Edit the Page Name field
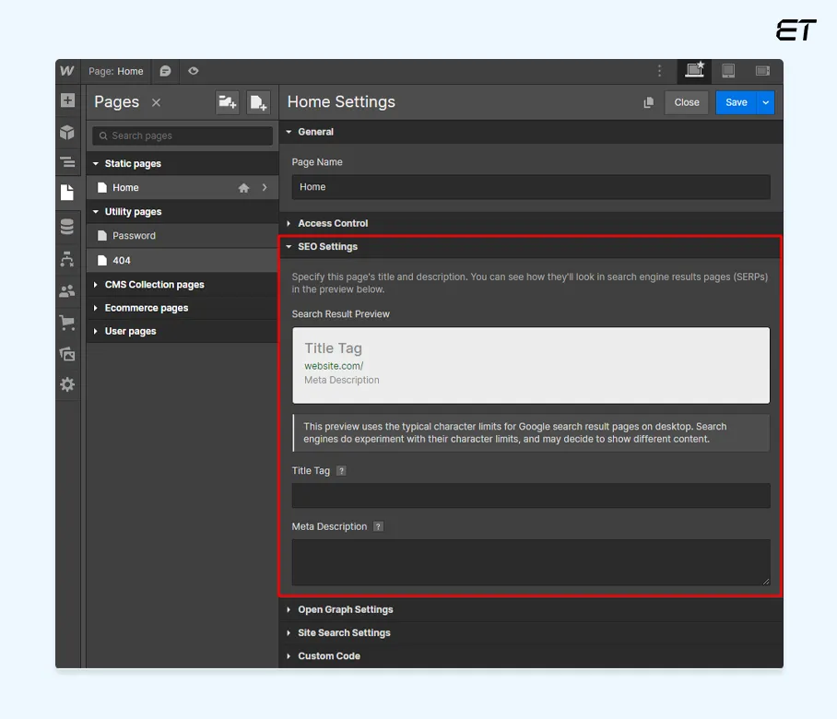 (531, 187)
